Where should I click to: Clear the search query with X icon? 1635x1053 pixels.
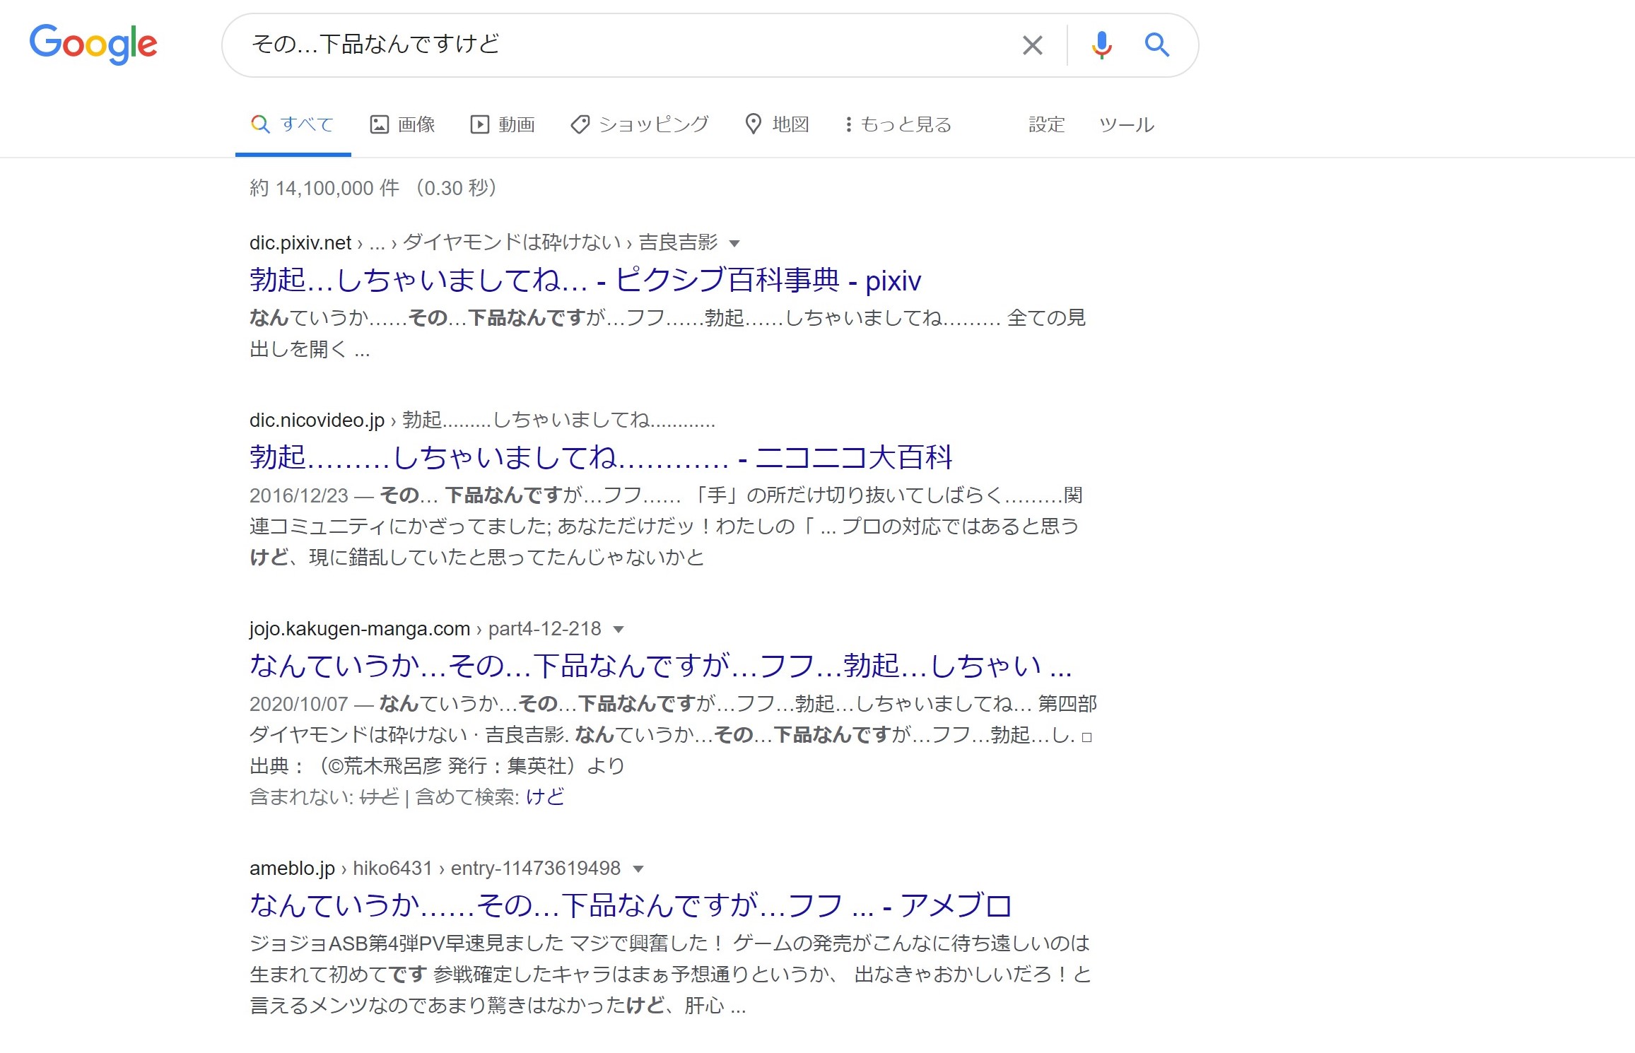tap(1033, 45)
